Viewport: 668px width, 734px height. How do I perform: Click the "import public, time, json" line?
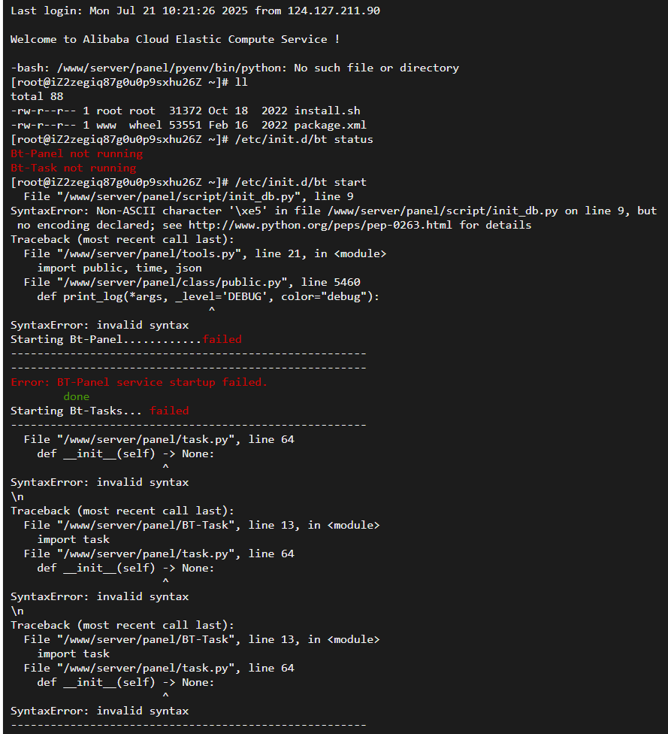tap(119, 268)
